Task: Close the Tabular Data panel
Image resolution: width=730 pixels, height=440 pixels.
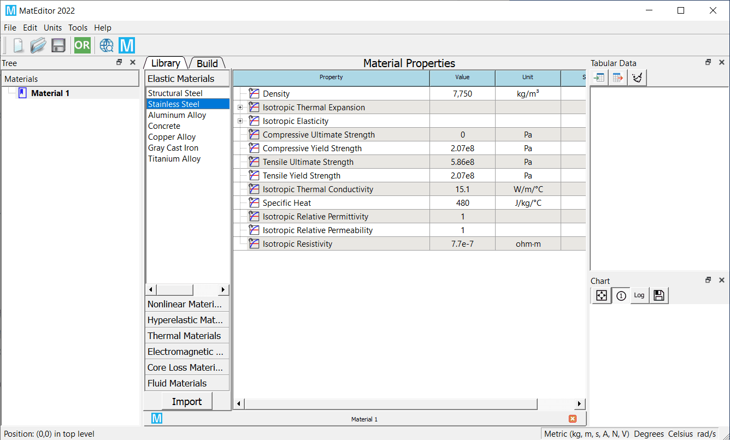Action: tap(721, 63)
